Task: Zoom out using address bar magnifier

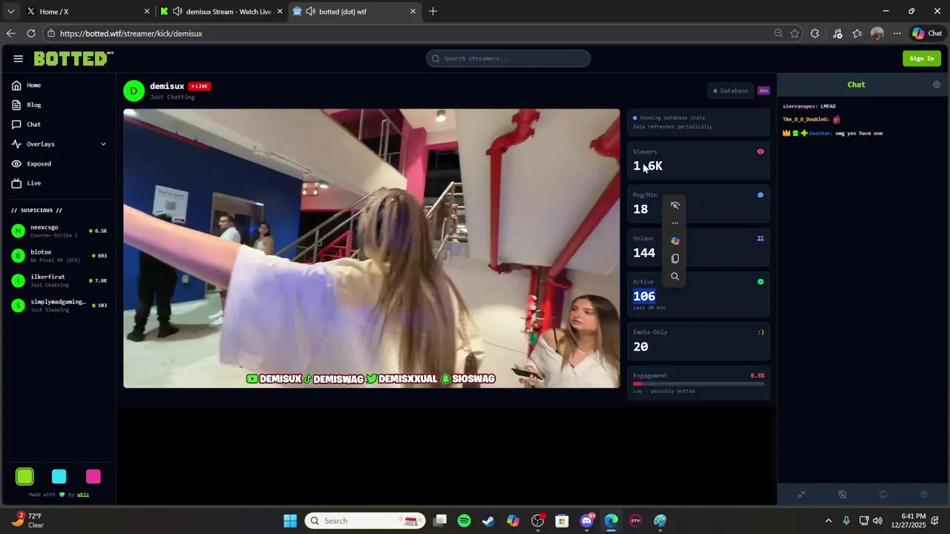Action: [x=778, y=33]
